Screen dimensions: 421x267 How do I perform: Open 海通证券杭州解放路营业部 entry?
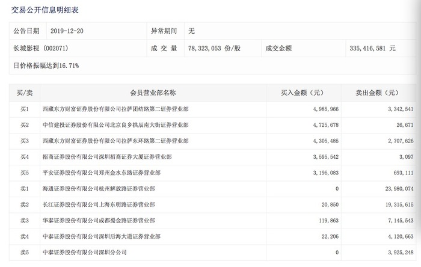click(x=99, y=189)
